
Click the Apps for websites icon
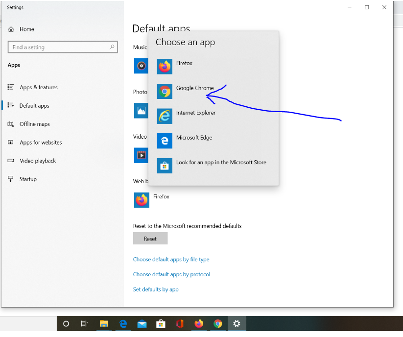(11, 143)
